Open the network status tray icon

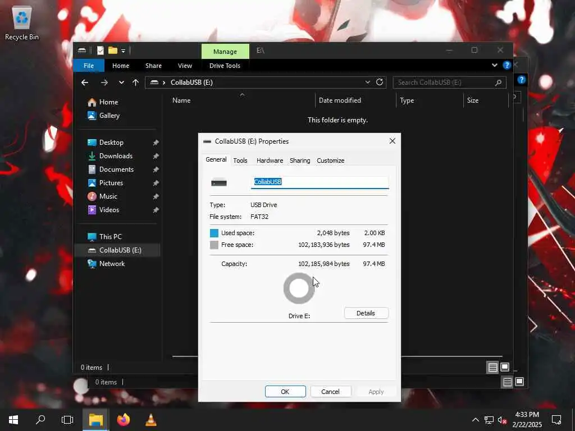click(x=489, y=420)
